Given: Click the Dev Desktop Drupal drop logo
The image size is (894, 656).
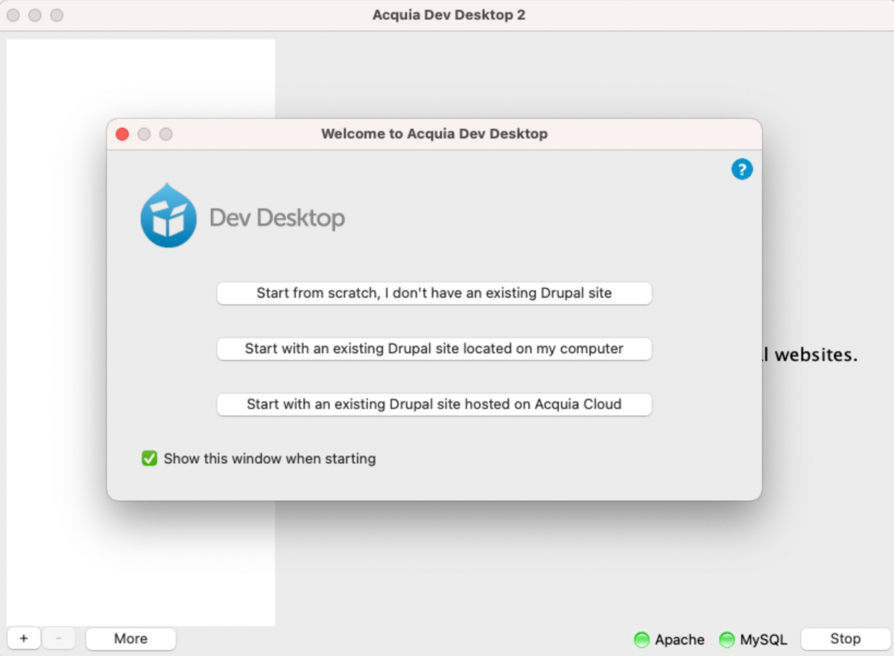Looking at the screenshot, I should point(168,215).
